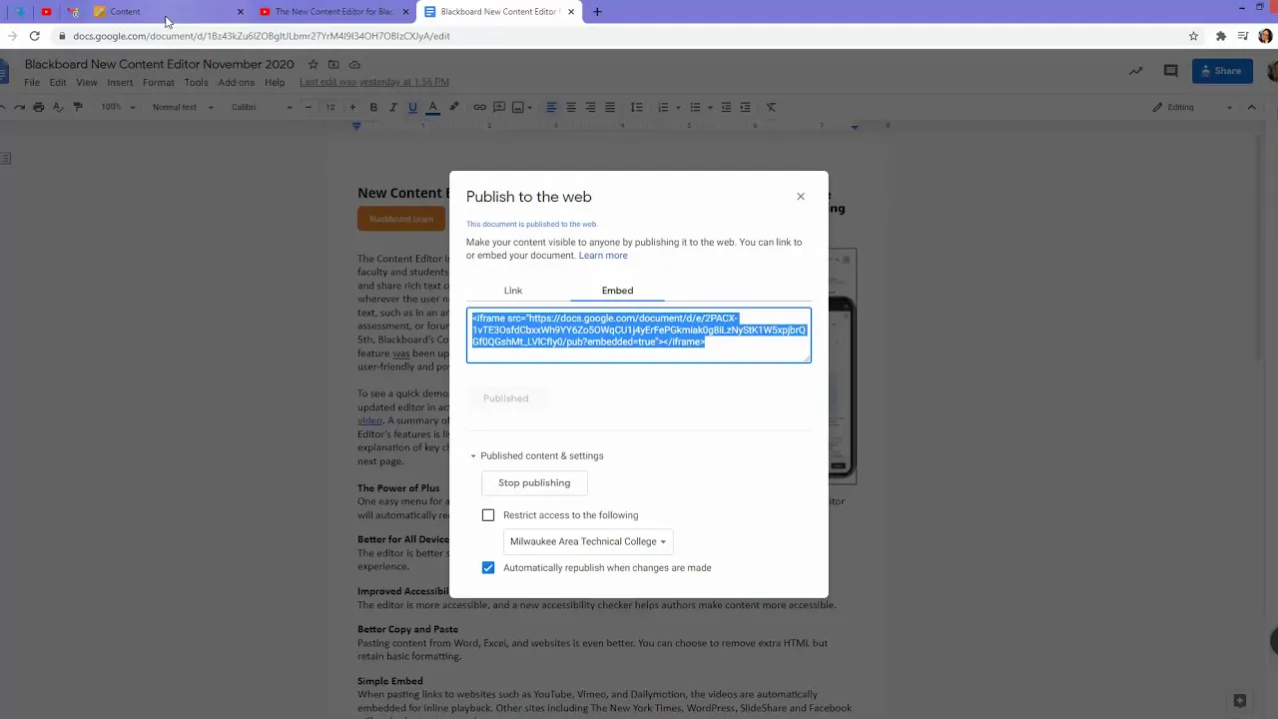Click the spell check toolbar icon
The width and height of the screenshot is (1278, 719).
click(57, 107)
